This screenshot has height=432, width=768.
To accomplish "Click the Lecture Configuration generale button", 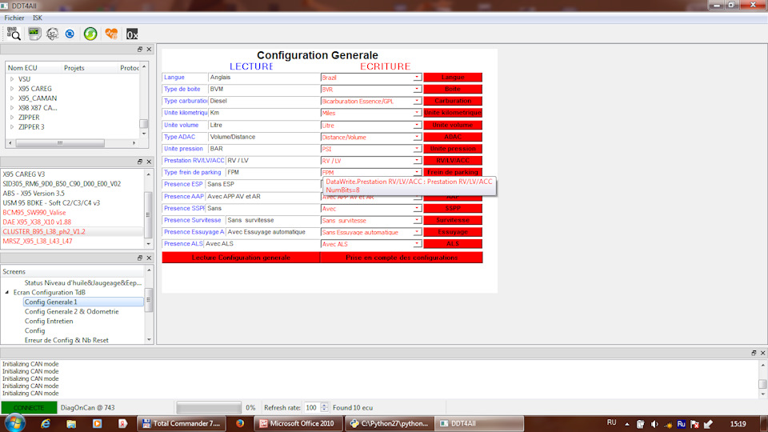I will click(241, 258).
